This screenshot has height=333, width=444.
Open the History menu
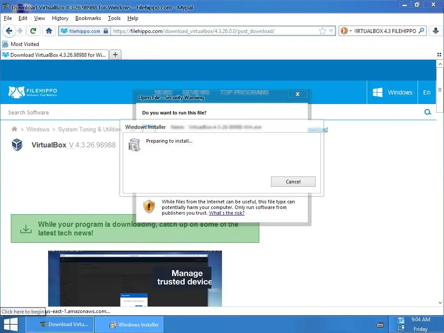tap(60, 18)
